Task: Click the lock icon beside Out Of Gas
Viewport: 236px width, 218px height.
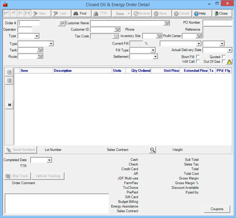Action: 229,62
